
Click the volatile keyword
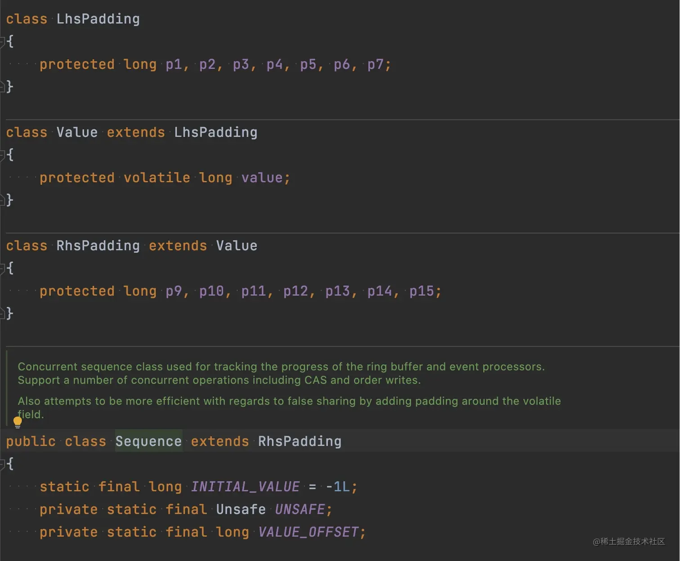[157, 178]
